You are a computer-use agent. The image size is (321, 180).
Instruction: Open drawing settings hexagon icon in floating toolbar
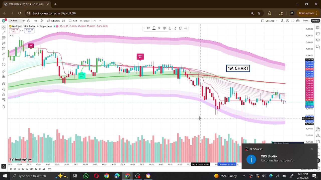pos(165,28)
